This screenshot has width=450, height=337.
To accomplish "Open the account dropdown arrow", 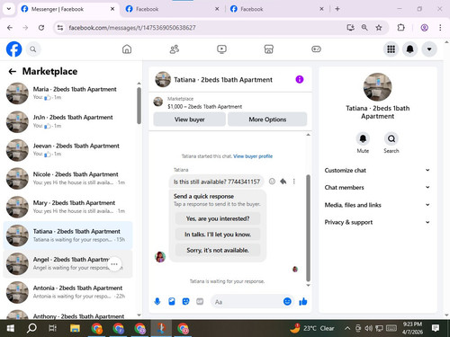I will pyautogui.click(x=429, y=49).
